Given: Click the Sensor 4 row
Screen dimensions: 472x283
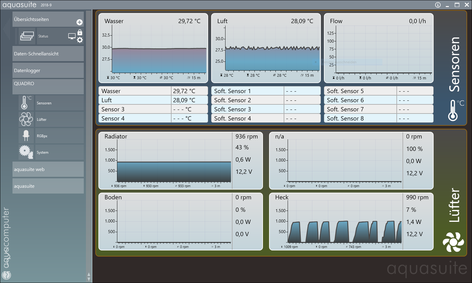Looking at the screenshot, I should (x=153, y=118).
